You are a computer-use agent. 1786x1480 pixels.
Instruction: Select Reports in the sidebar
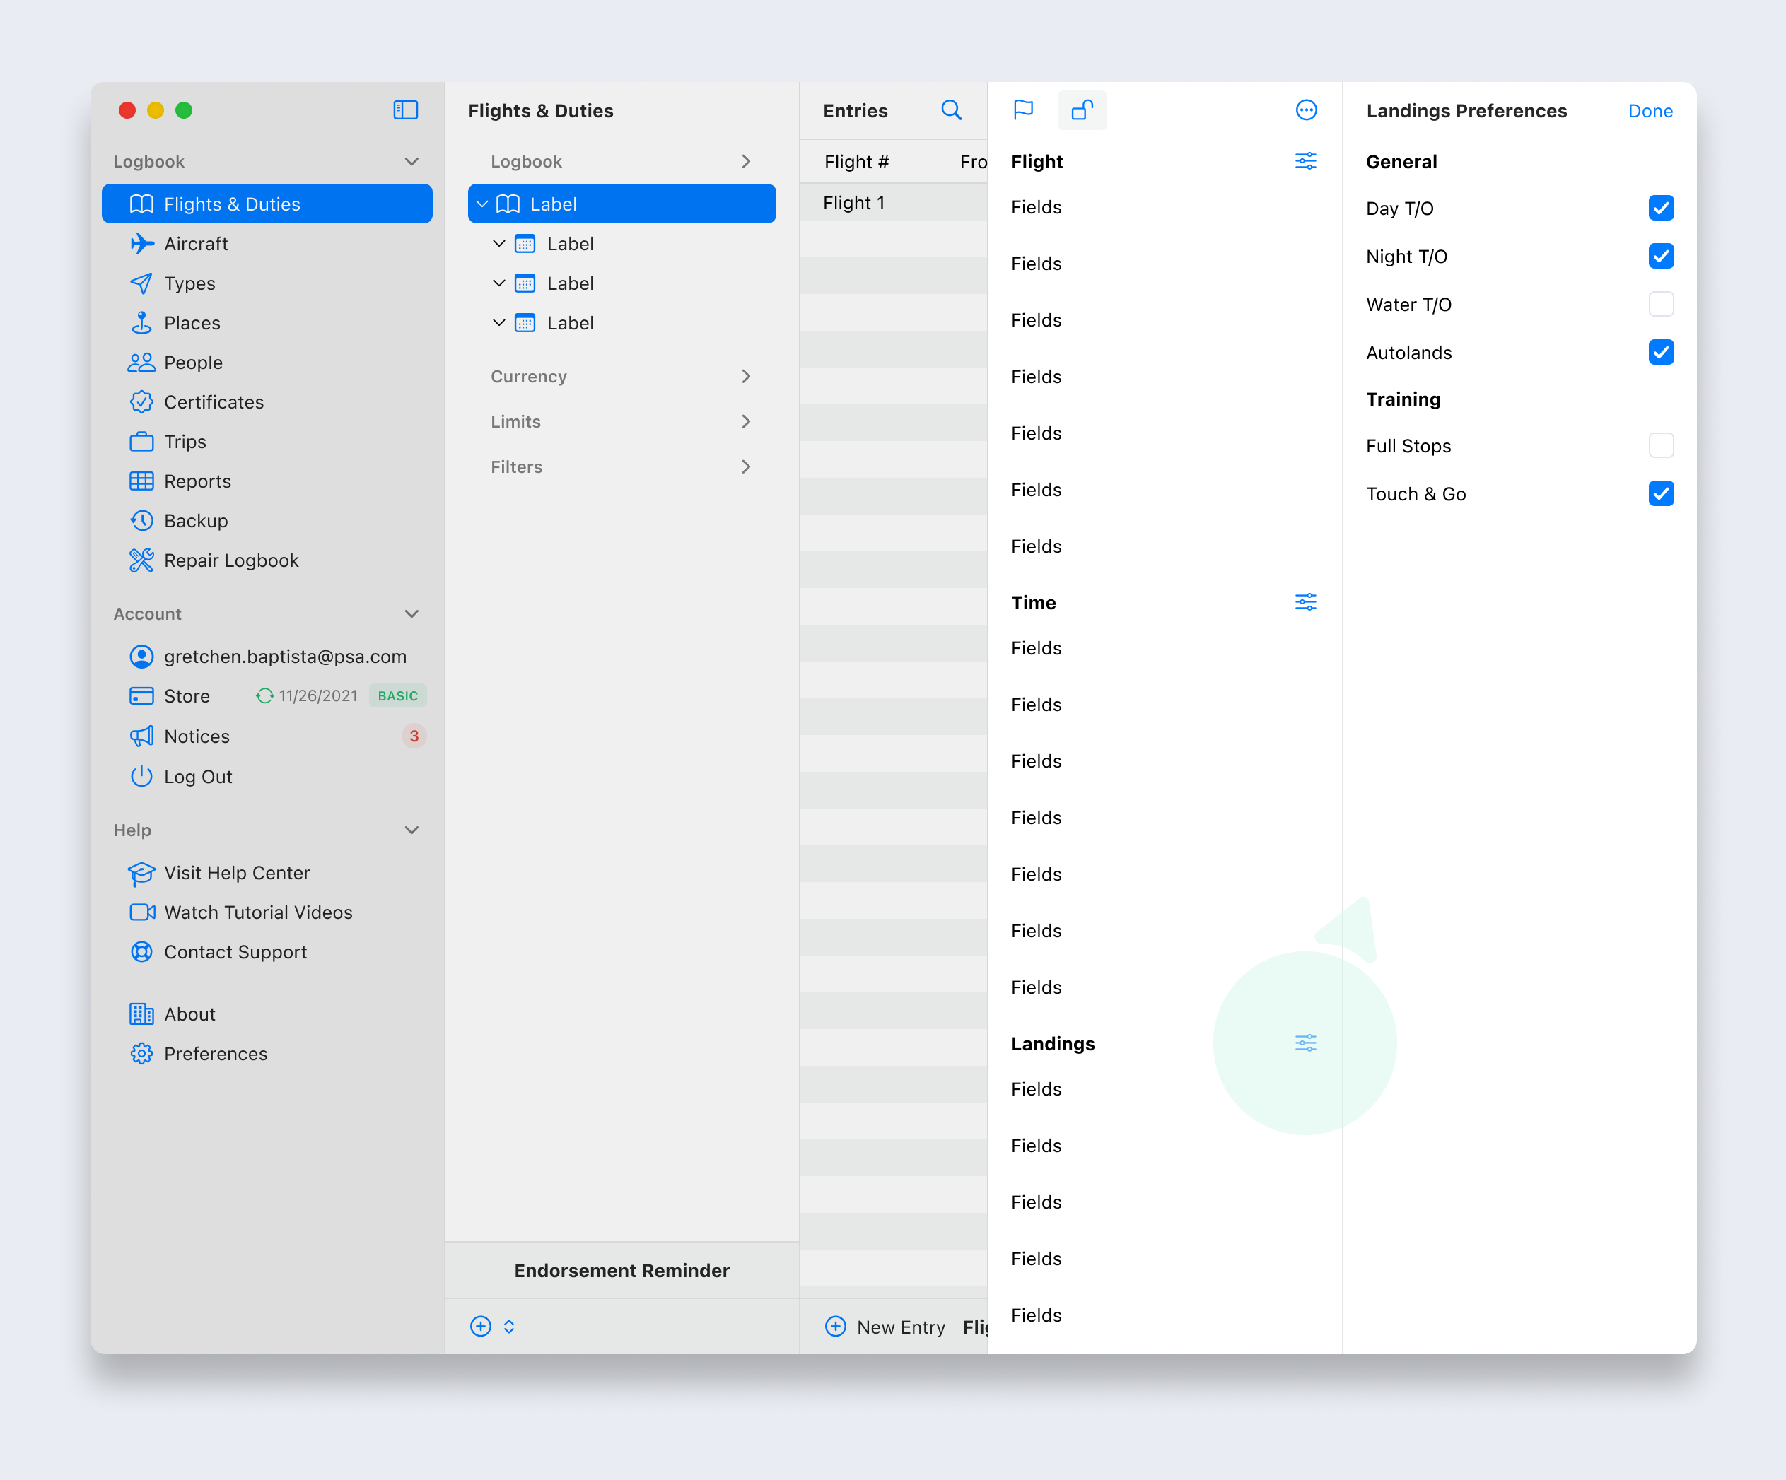(x=197, y=481)
